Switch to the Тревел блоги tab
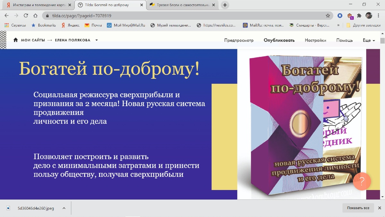The image size is (385, 217). (x=183, y=5)
